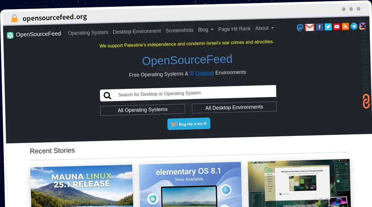The image size is (372, 207).
Task: Click the Buy Me a Ko-fi button
Action: tap(189, 123)
